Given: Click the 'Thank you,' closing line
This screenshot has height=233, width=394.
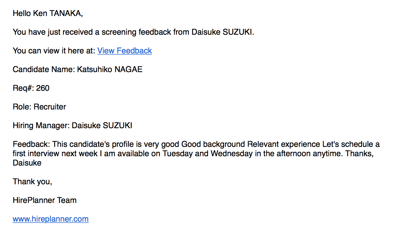Looking at the screenshot, I should 32,182.
